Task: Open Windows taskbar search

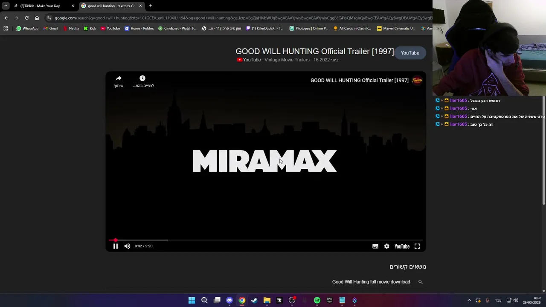Action: pyautogui.click(x=204, y=300)
